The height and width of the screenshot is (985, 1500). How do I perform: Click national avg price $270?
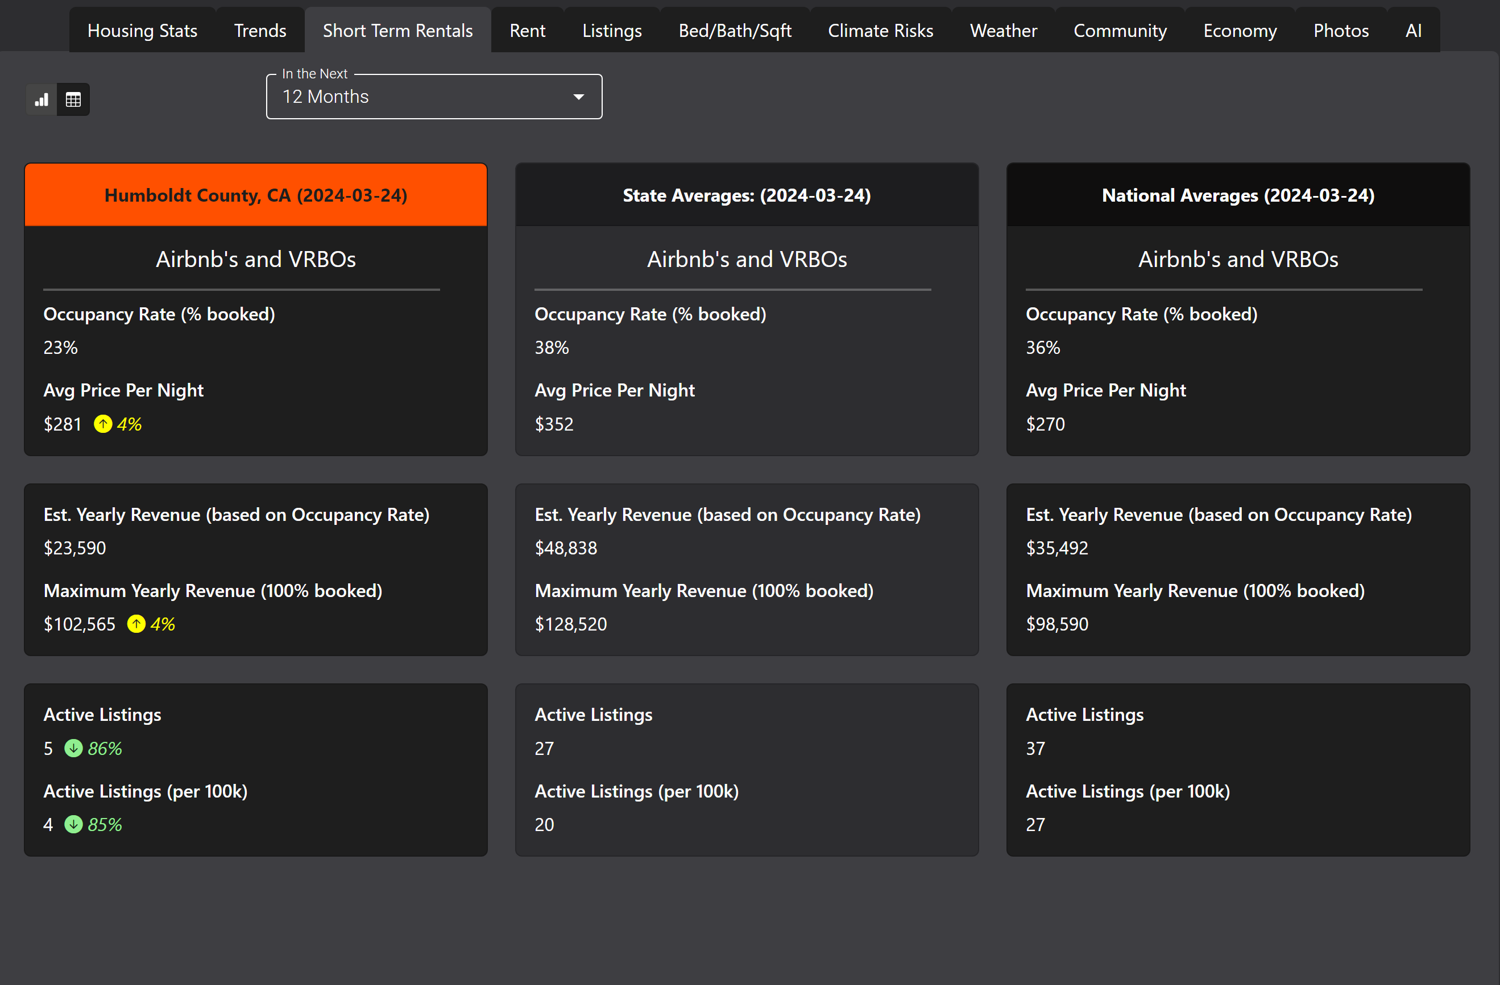click(1045, 424)
